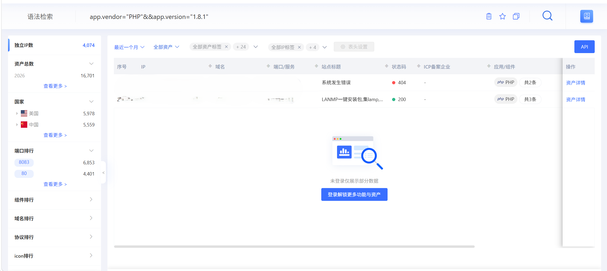Click 登录解锁更多功能与资产 button
The width and height of the screenshot is (607, 271).
click(354, 194)
